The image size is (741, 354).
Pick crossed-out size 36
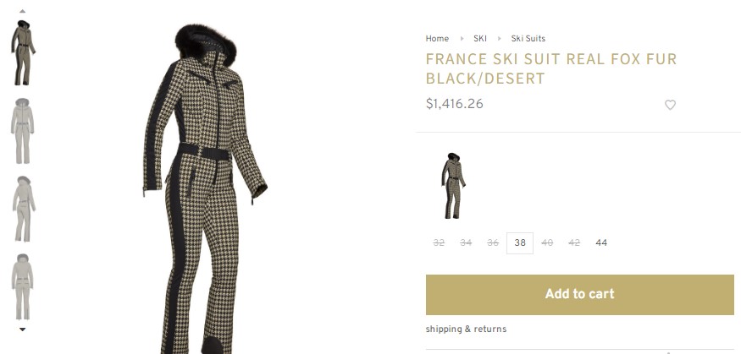493,242
